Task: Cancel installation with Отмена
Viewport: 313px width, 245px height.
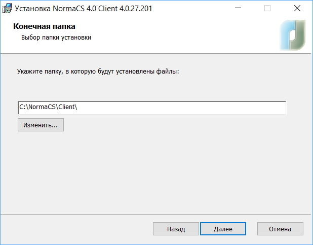Action: 280,229
